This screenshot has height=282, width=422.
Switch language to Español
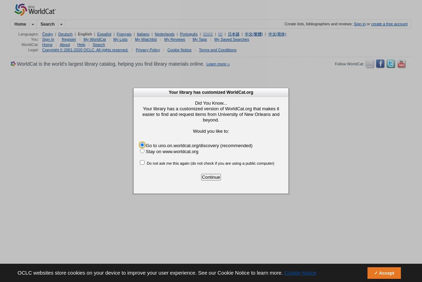pos(104,34)
